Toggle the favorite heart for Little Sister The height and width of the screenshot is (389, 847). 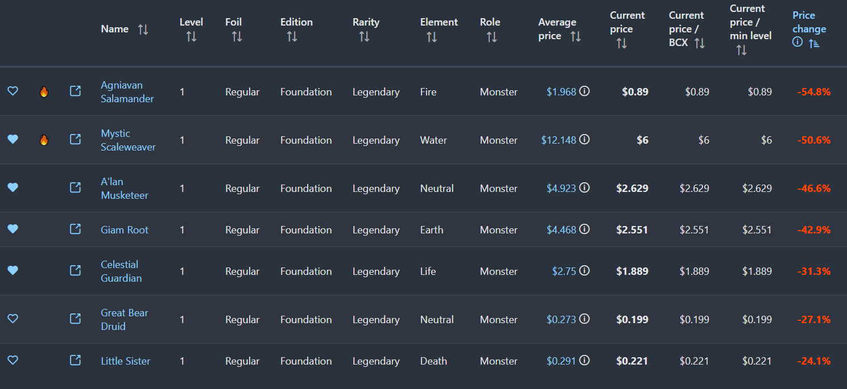(13, 360)
